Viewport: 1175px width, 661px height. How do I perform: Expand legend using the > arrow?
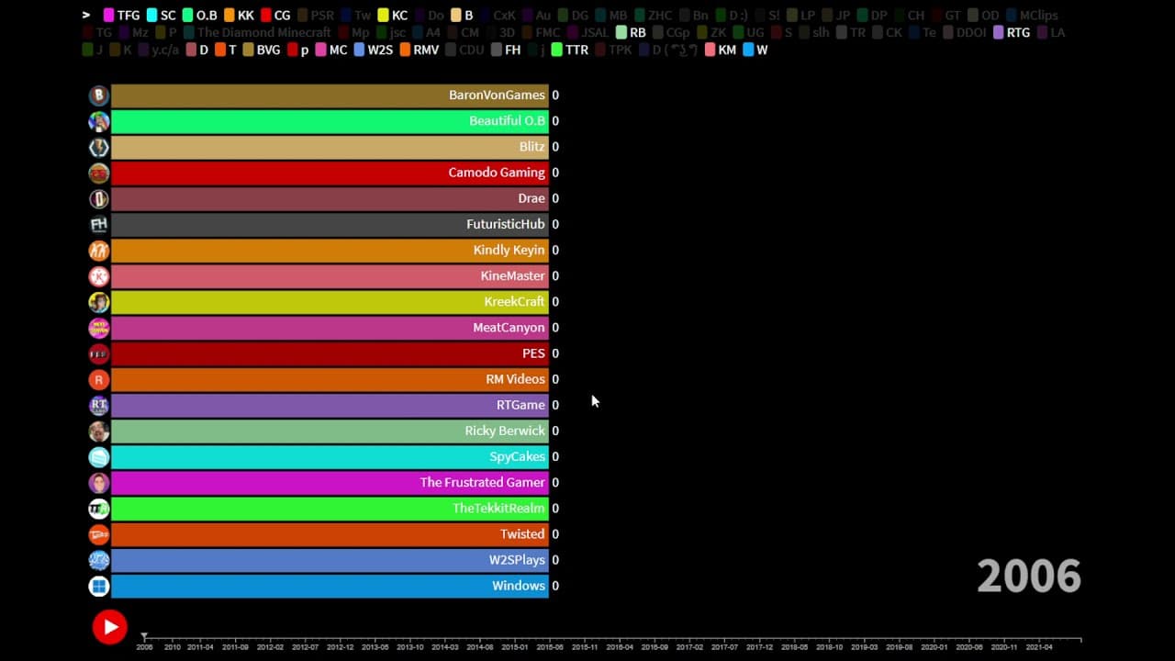[x=86, y=15]
